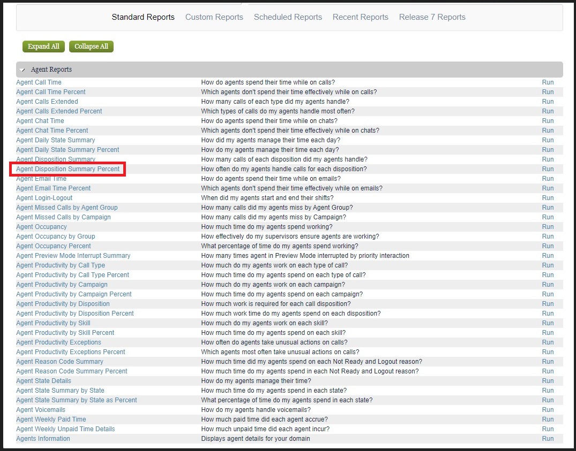Open Agent Productivity by Skill report
The height and width of the screenshot is (451, 576).
(x=53, y=323)
